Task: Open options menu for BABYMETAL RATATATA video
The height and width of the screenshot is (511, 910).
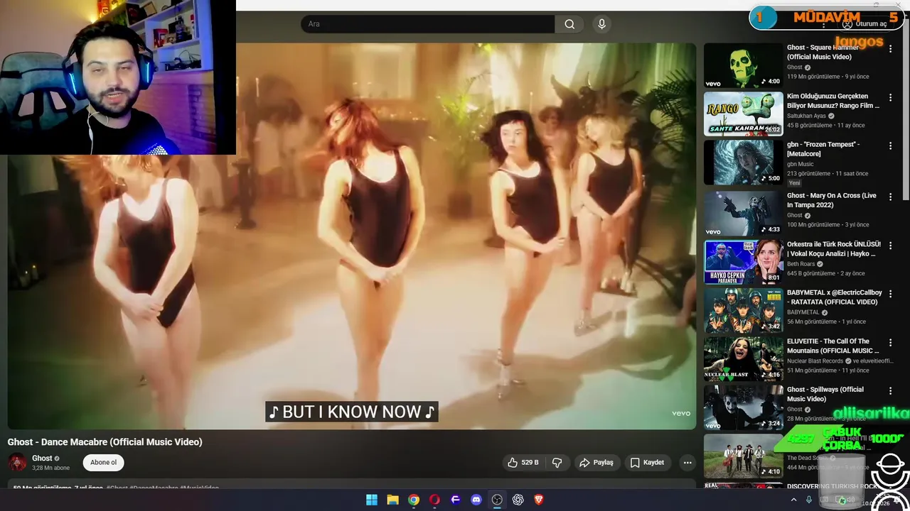Action: [890, 294]
